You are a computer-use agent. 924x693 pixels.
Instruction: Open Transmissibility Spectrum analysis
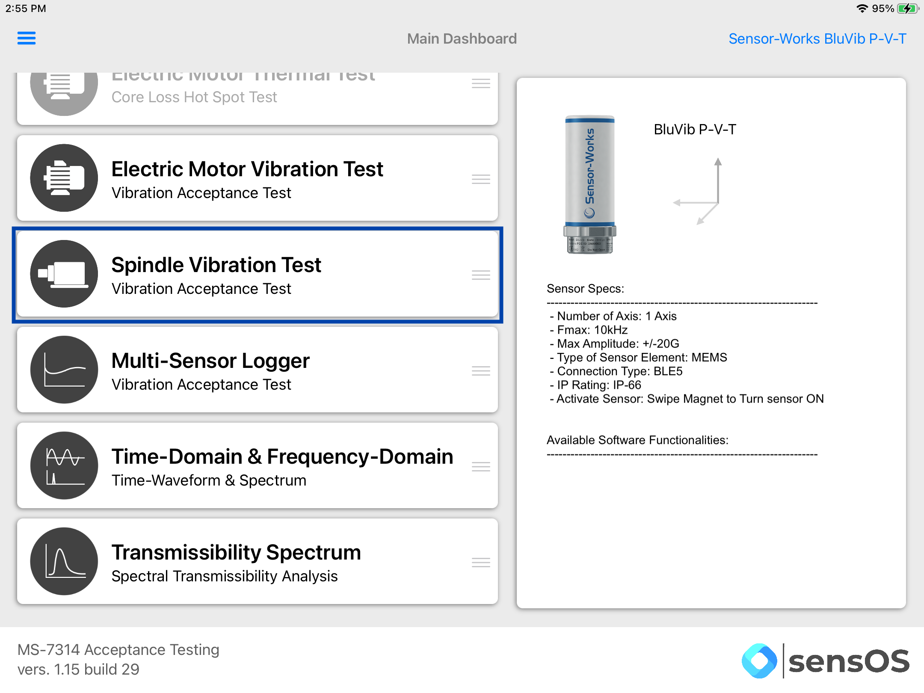pos(258,561)
